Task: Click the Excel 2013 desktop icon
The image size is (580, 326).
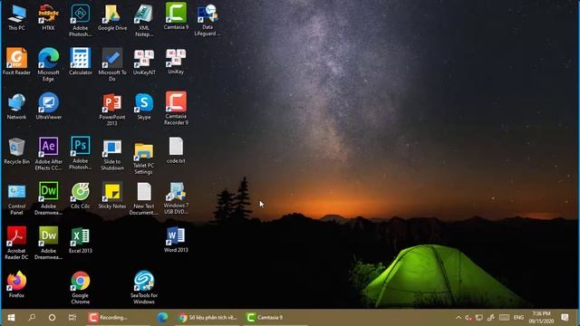Action: [81, 241]
